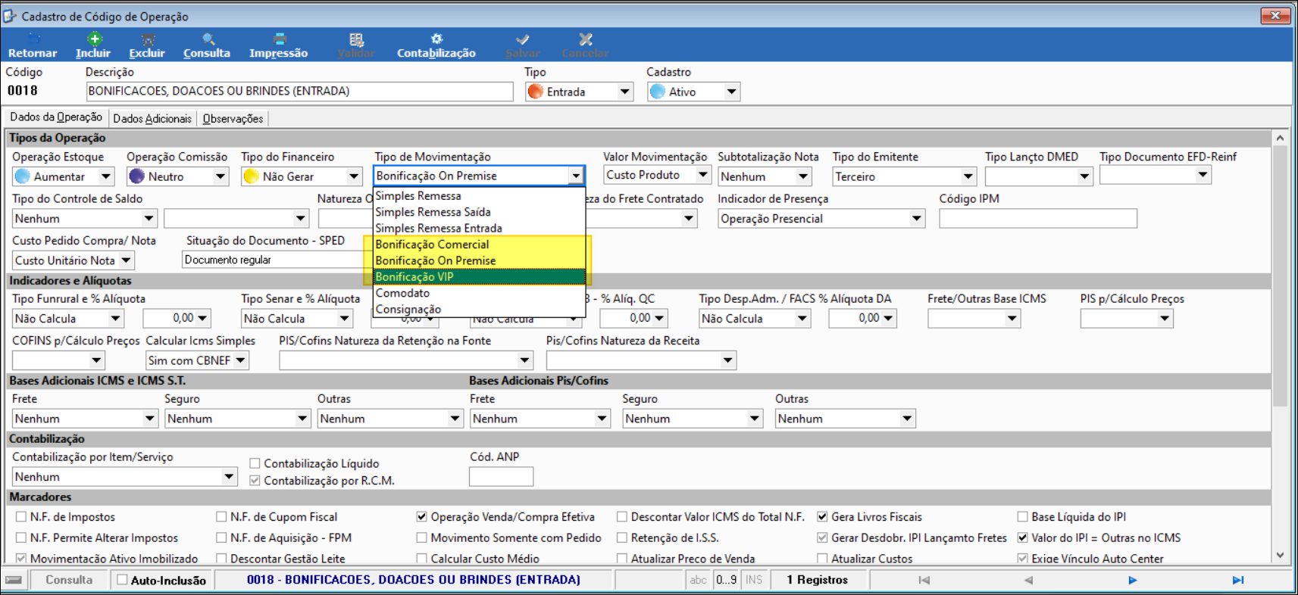Image resolution: width=1298 pixels, height=595 pixels.
Task: Click the Salvar checkmark icon
Action: [523, 39]
